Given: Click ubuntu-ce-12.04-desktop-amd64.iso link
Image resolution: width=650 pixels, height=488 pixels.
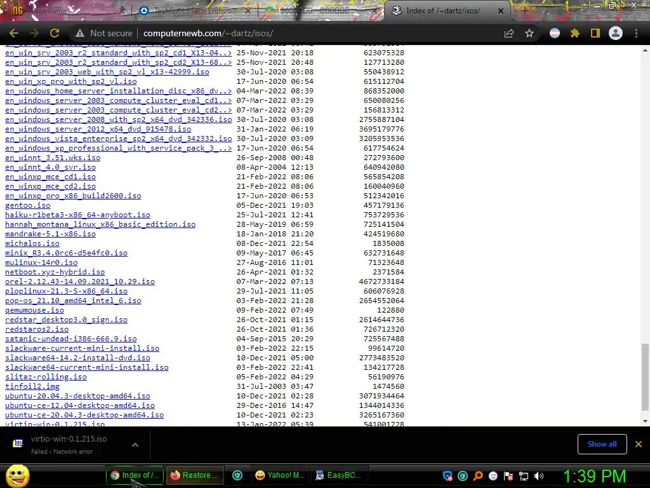Looking at the screenshot, I should (x=80, y=405).
